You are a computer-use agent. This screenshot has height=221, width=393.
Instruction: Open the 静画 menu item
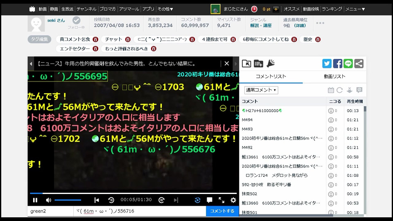tap(54, 9)
